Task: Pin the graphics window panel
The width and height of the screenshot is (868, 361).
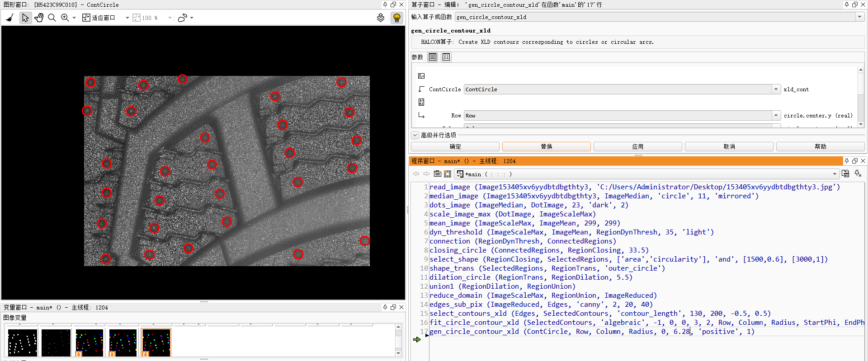Action: pyautogui.click(x=385, y=5)
